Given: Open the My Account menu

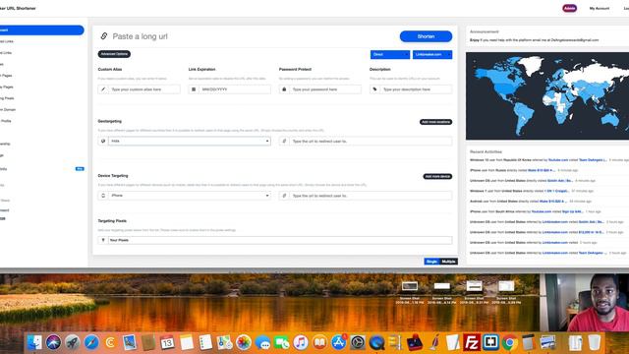Looking at the screenshot, I should (600, 8).
